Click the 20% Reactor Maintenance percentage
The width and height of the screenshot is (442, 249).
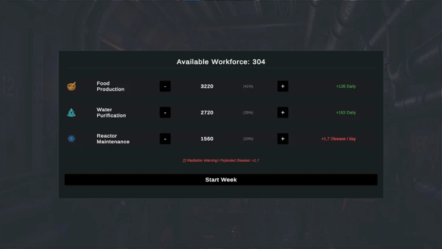248,139
